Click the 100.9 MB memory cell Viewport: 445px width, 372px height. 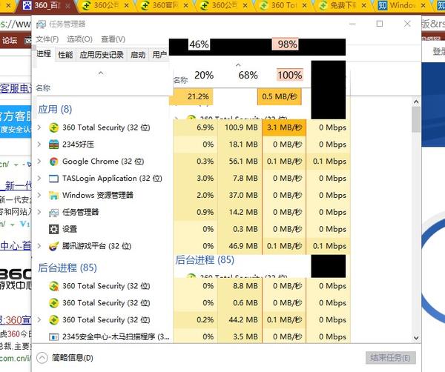pos(241,127)
